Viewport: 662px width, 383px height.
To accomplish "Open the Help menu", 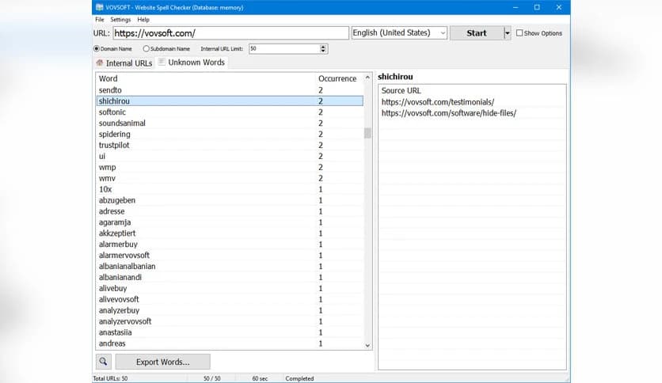I will (143, 20).
